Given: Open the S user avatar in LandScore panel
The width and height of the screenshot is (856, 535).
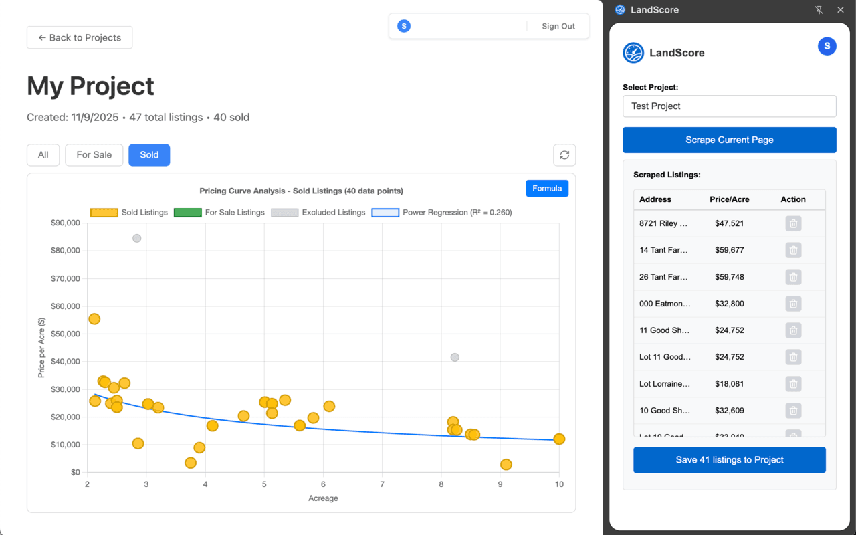Looking at the screenshot, I should coord(827,46).
